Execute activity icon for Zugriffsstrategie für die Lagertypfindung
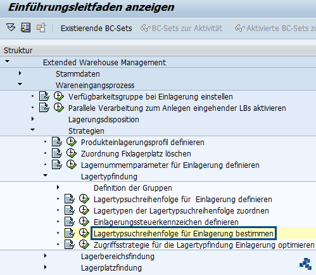 (84, 245)
